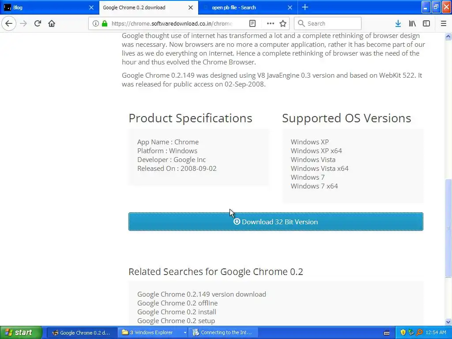Click the on-screen keyboard tray icon
The image size is (452, 339).
click(387, 333)
